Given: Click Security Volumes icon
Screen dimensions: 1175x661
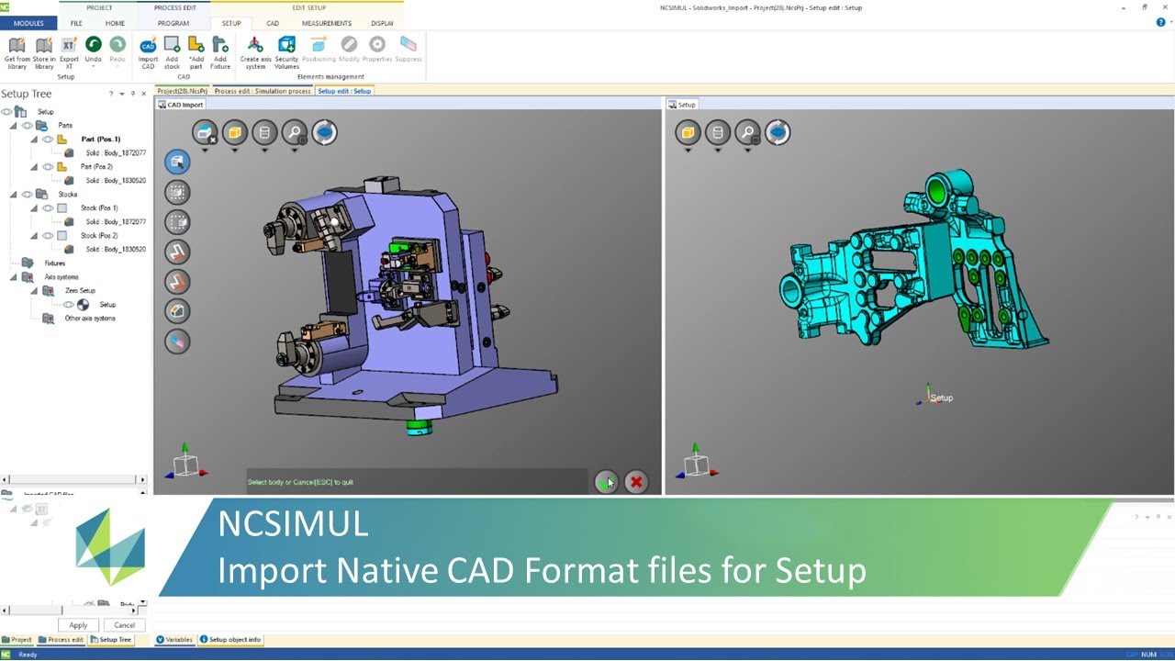Looking at the screenshot, I should click(286, 44).
